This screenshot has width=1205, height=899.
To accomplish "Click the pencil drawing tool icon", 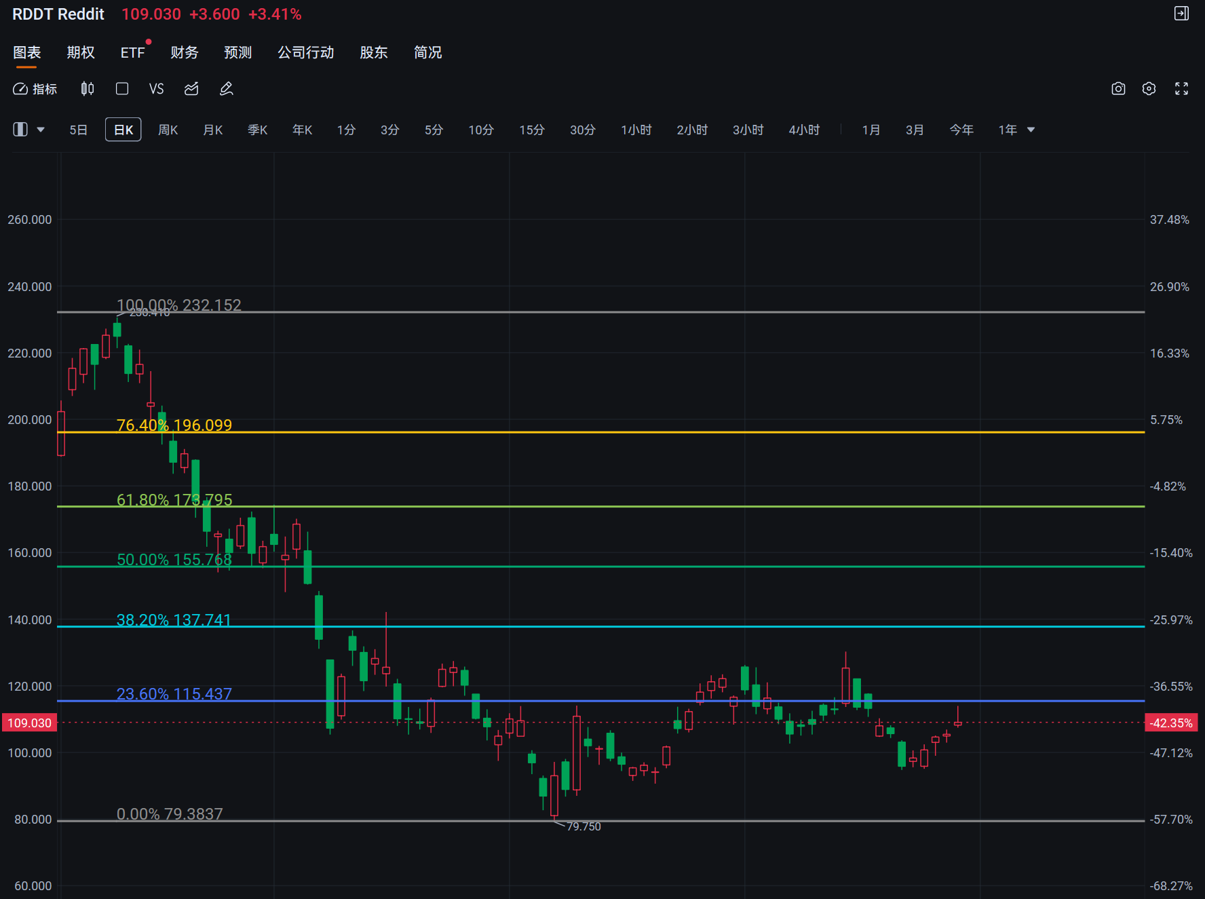I will [x=227, y=89].
